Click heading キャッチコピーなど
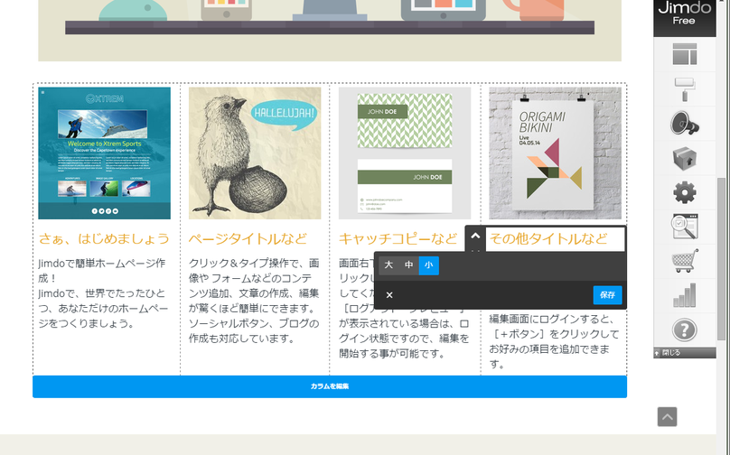Image resolution: width=730 pixels, height=455 pixels. point(398,239)
